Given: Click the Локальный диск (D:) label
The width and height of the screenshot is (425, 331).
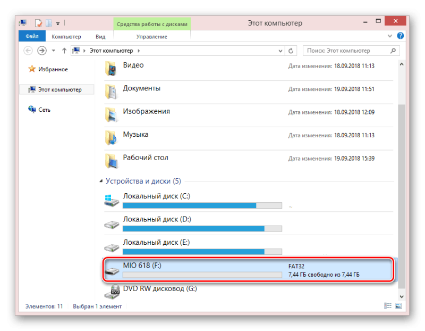Looking at the screenshot, I should point(157,219).
